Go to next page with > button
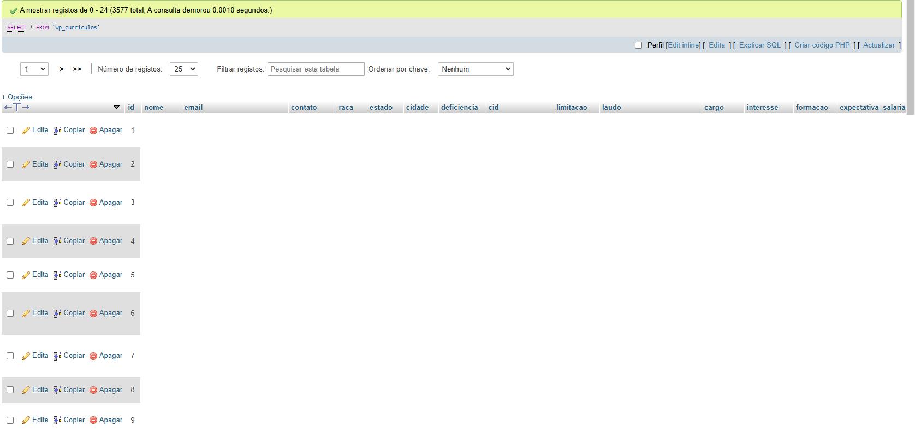 tap(61, 69)
